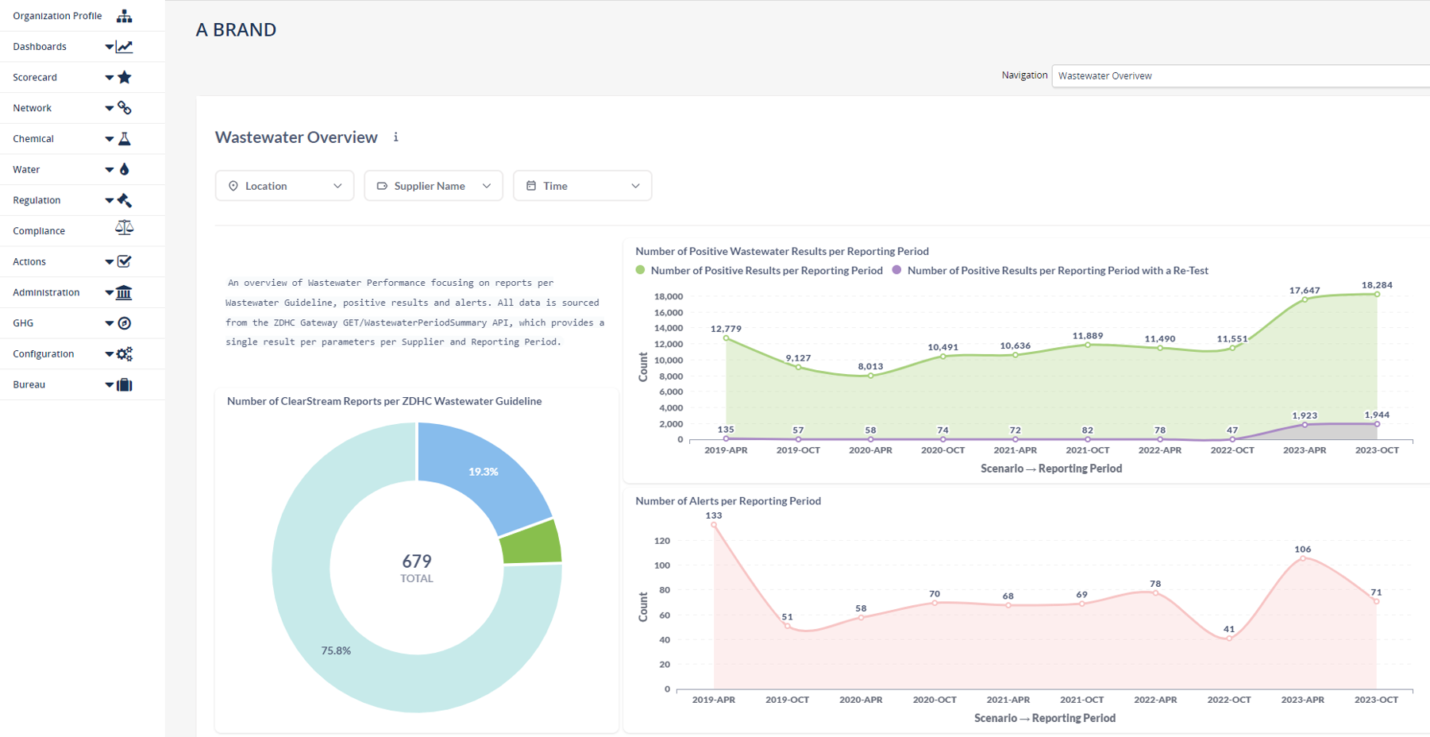Image resolution: width=1430 pixels, height=737 pixels.
Task: Click the Compliance balance scale icon
Action: pyautogui.click(x=125, y=229)
